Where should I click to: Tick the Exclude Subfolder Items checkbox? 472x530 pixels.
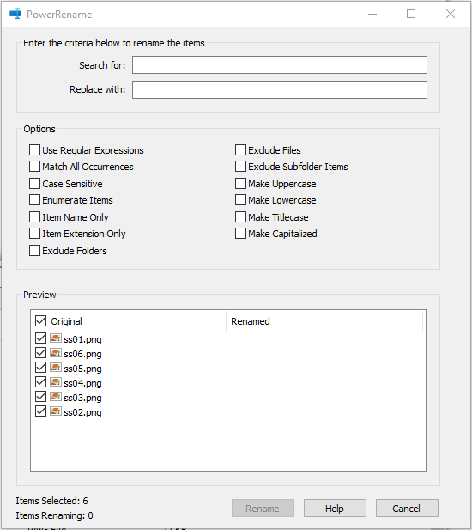(x=240, y=167)
